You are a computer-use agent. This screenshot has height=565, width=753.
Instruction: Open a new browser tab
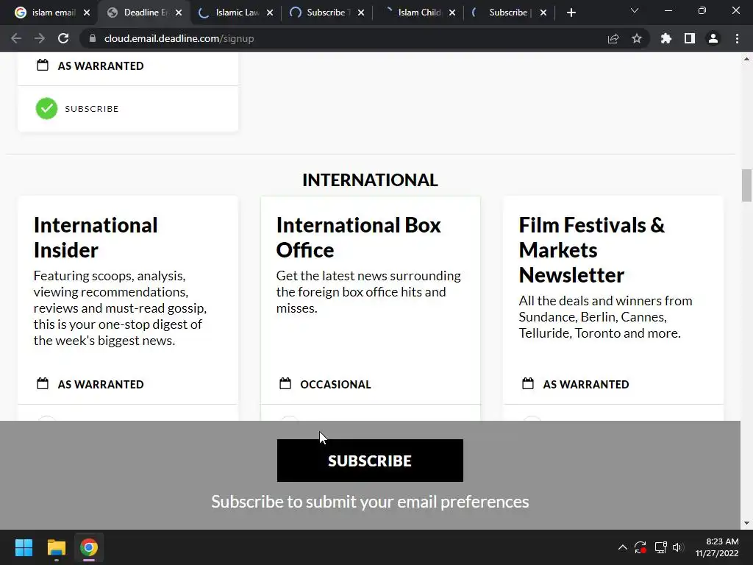pyautogui.click(x=571, y=13)
